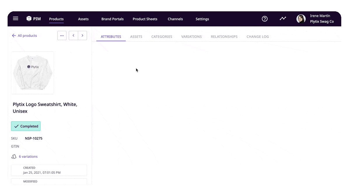Open the Assets top navigation item
Screen dimensions: 350x196
coord(83,19)
